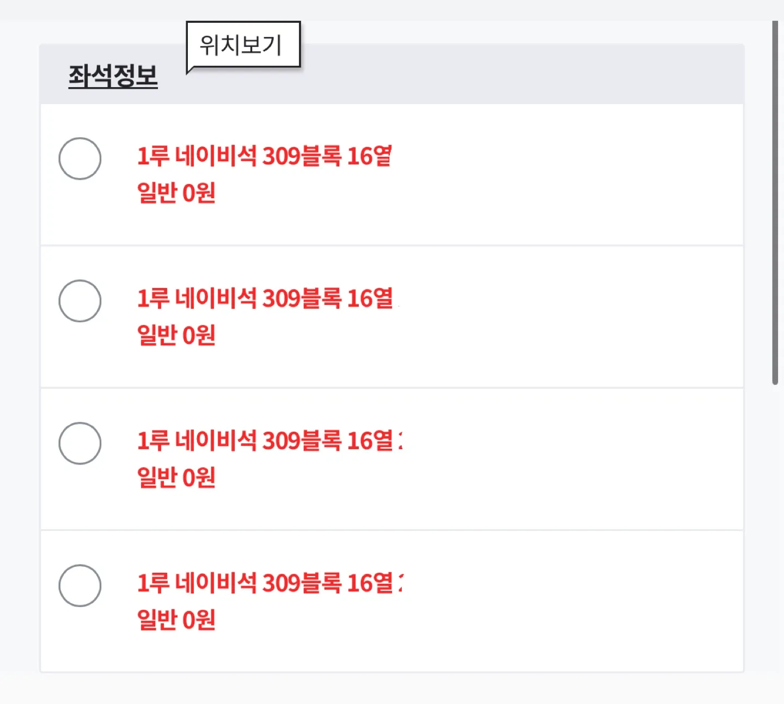
Task: Click the 위치보기 tooltip bubble
Action: click(x=243, y=45)
